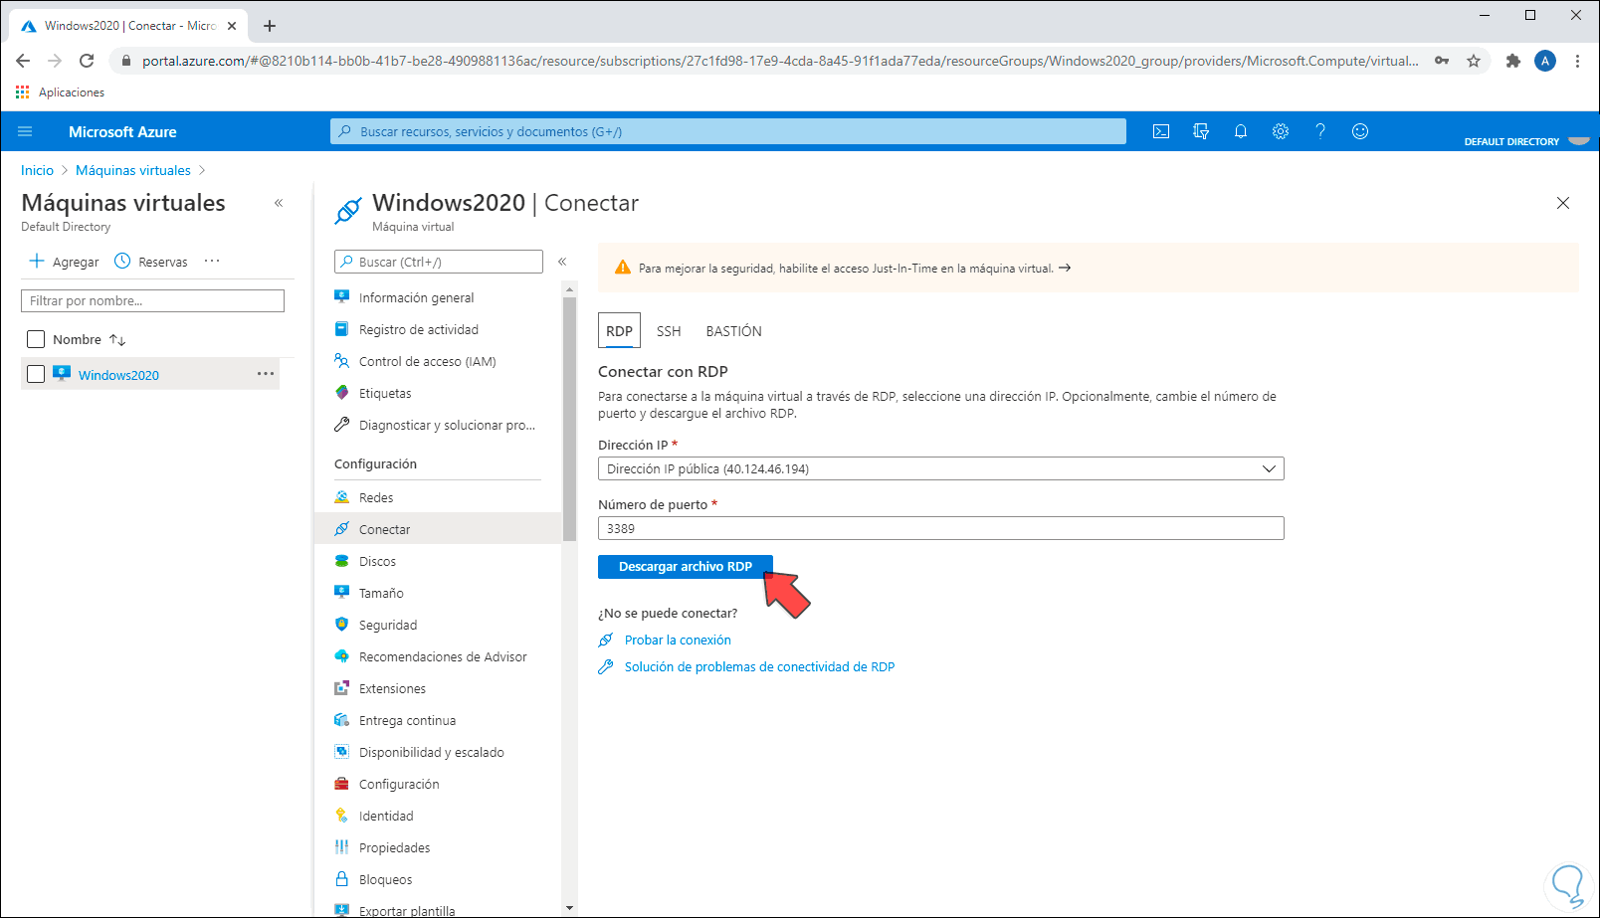The width and height of the screenshot is (1600, 918).
Task: Close the Windows2020 browser tab
Action: tap(232, 26)
